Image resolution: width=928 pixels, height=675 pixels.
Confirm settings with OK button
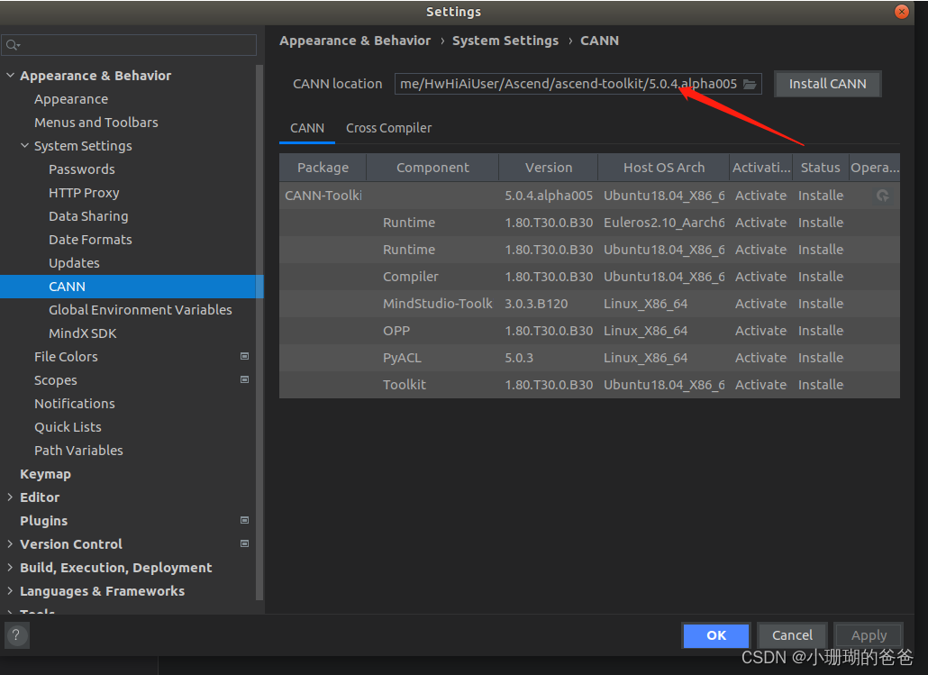pos(716,635)
